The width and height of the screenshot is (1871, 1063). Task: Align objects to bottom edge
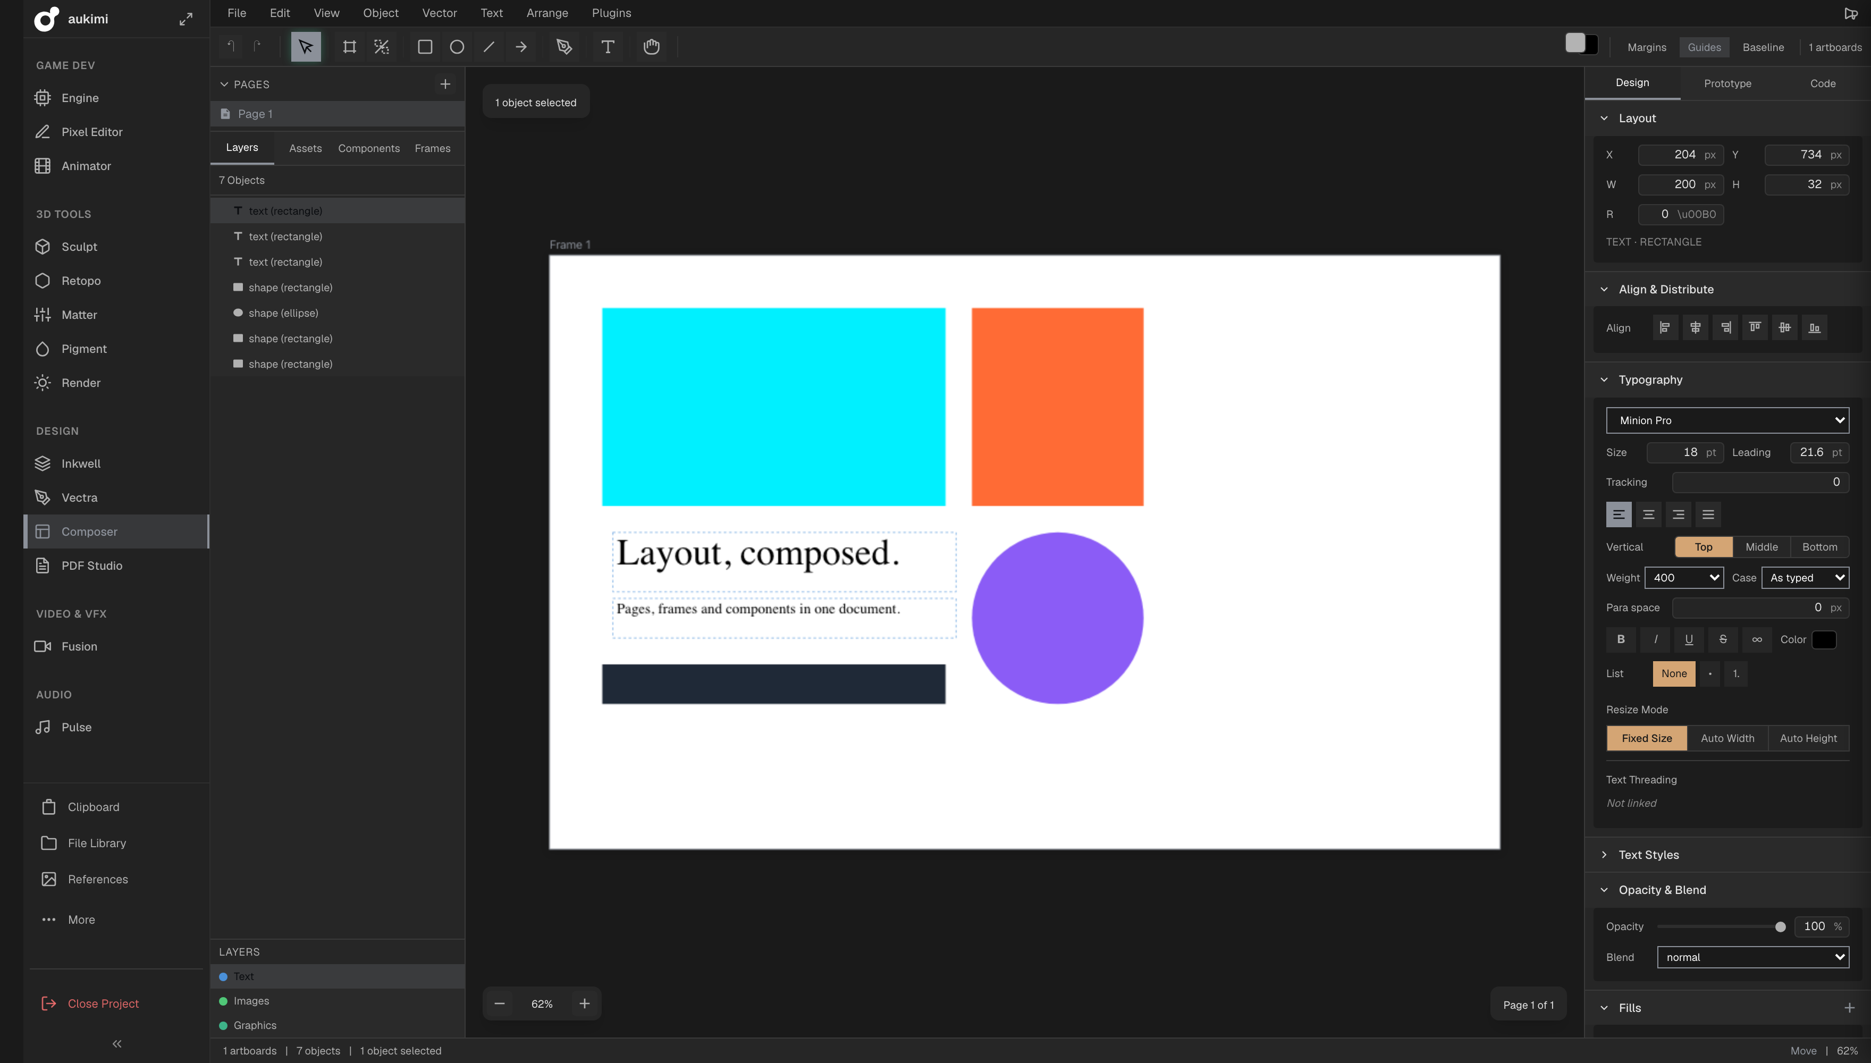1815,328
